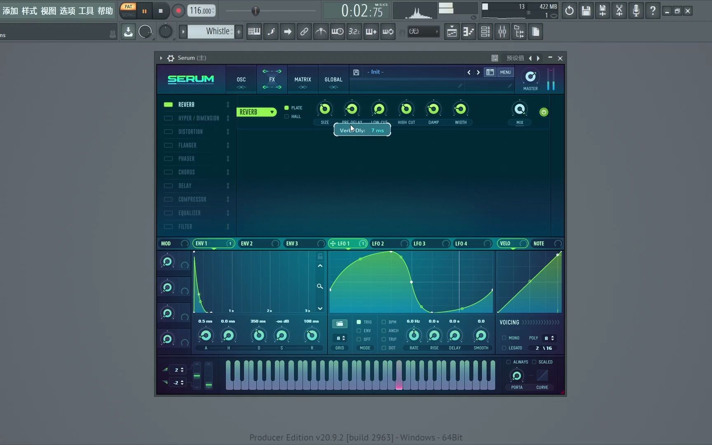Viewport: 712px width, 445px height.
Task: Open Serum preset browser icon
Action: click(x=490, y=72)
